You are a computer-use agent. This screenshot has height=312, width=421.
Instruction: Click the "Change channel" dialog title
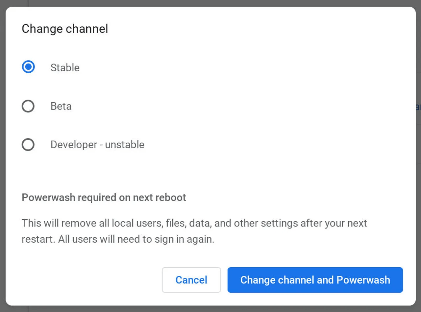(65, 29)
